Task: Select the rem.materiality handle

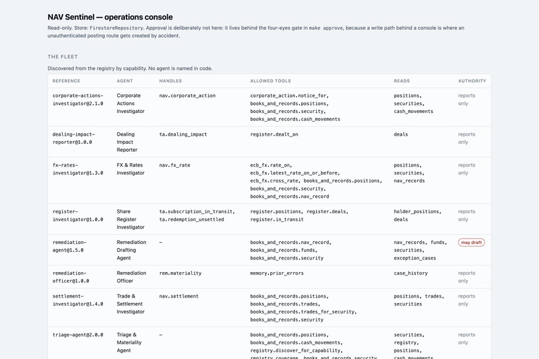Action: (x=181, y=273)
